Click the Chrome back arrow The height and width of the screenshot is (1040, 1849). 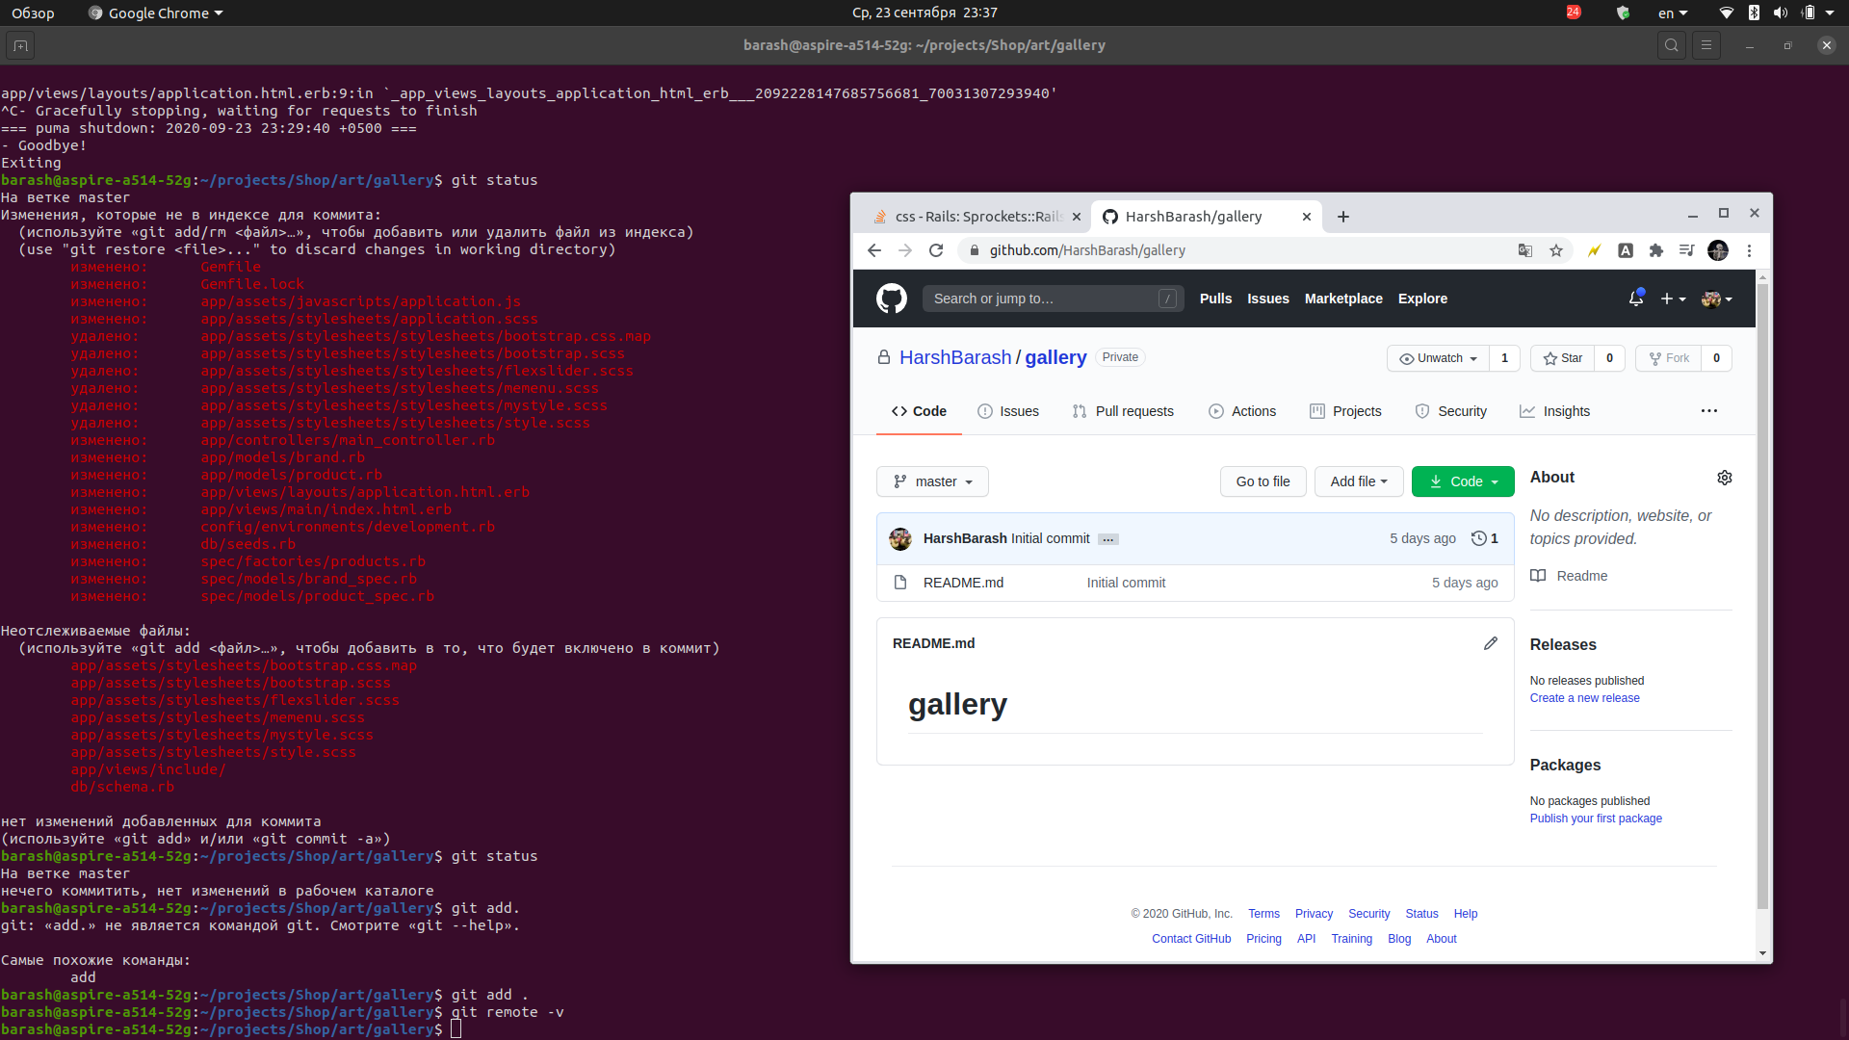873,250
